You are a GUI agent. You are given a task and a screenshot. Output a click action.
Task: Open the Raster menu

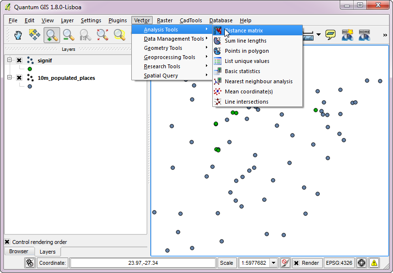tap(164, 20)
